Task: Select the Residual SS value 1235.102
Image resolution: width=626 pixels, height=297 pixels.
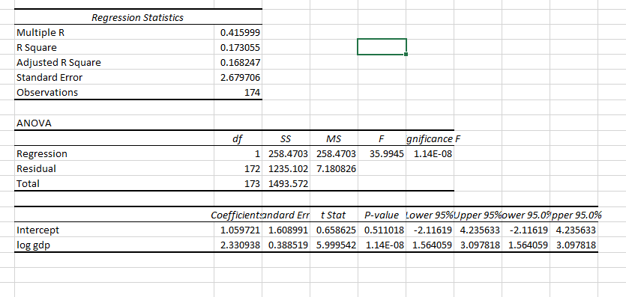Action: (x=286, y=168)
